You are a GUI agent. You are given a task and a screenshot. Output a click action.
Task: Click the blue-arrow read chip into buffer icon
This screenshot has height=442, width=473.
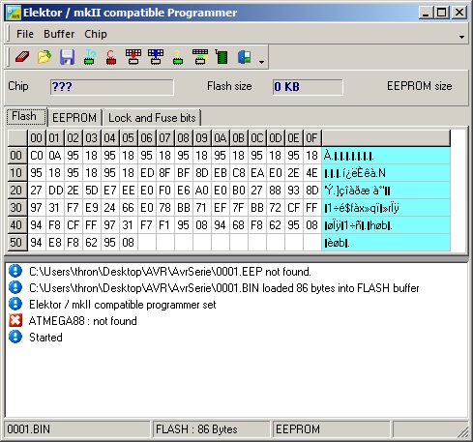click(x=156, y=57)
